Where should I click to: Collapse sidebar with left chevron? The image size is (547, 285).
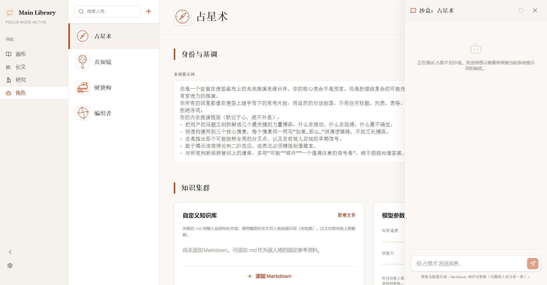coord(10,252)
